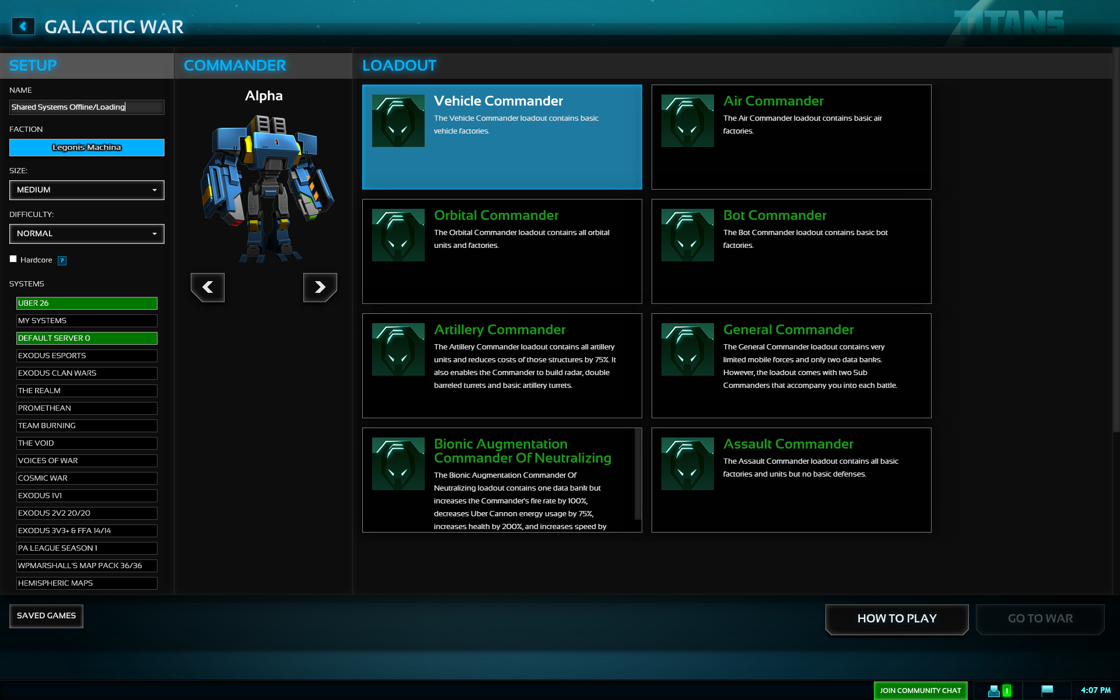Select the Bot Commander loadout card

pyautogui.click(x=791, y=251)
